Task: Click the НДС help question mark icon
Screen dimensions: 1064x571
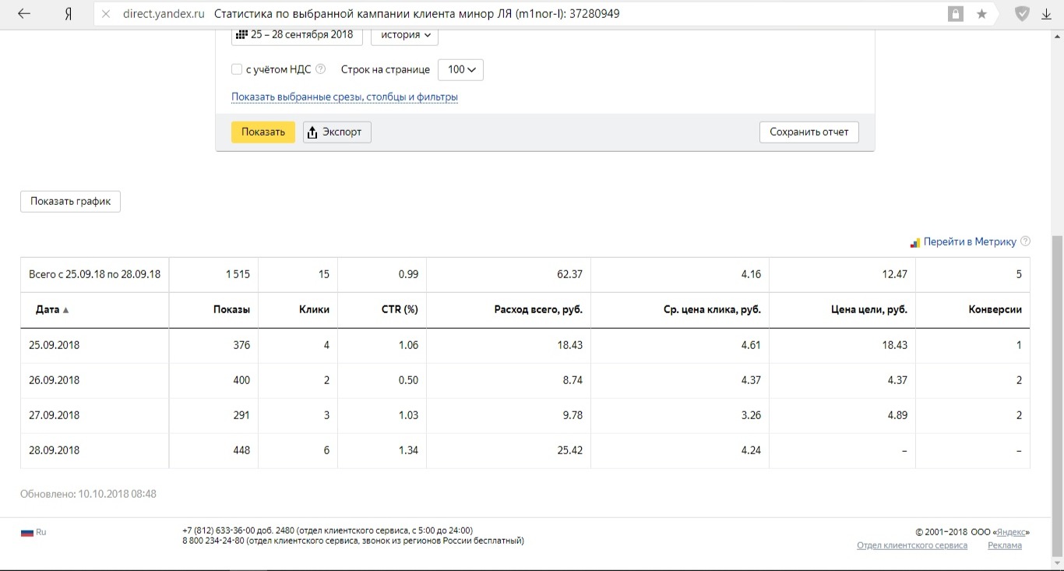Action: (320, 69)
